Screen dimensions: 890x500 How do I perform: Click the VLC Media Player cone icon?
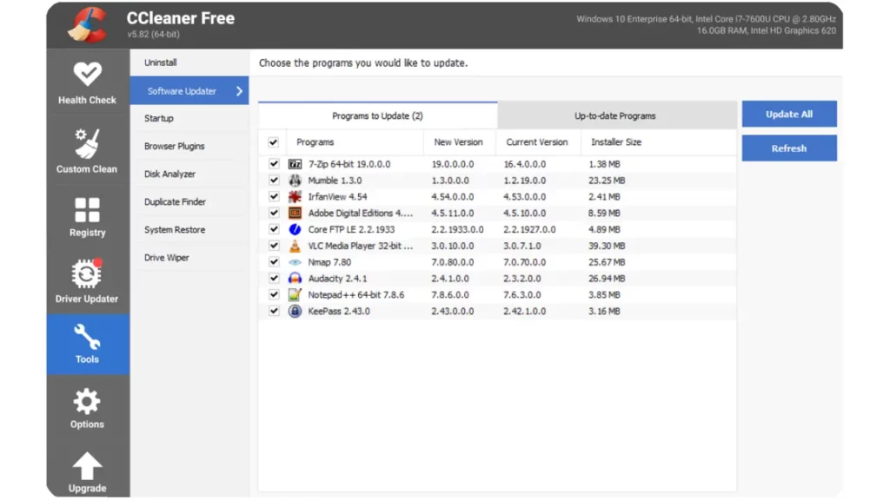[x=295, y=246]
